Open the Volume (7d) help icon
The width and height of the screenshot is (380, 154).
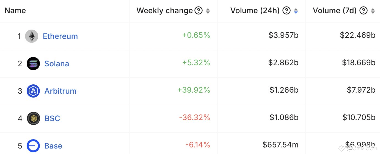(x=364, y=11)
